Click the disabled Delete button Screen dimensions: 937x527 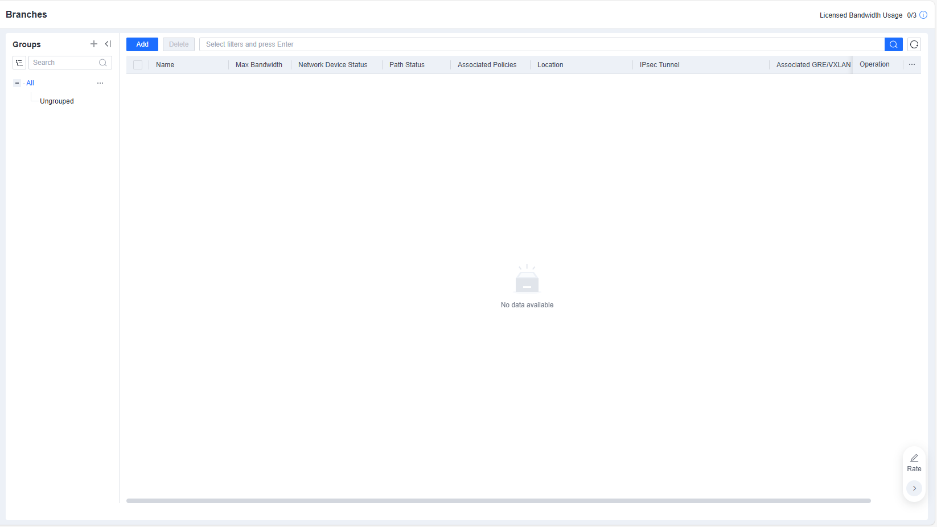tap(179, 44)
